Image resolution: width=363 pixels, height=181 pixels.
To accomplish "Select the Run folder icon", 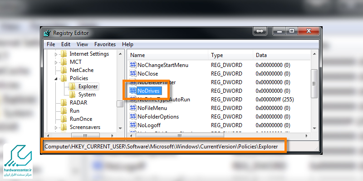I will [64, 111].
